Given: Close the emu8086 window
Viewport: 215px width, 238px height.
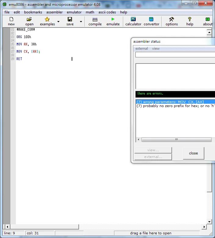Looking at the screenshot, I should pos(206,3).
